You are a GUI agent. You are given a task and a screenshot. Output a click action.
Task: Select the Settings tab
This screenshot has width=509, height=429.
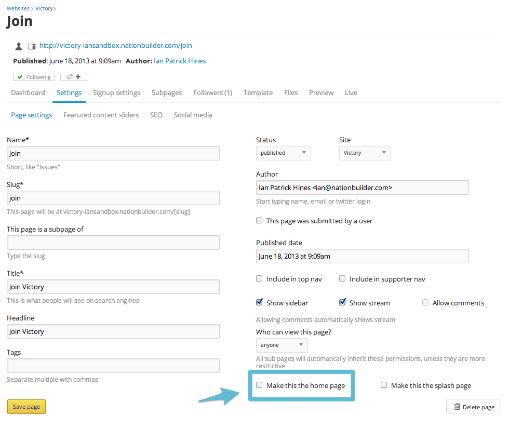[x=69, y=93]
